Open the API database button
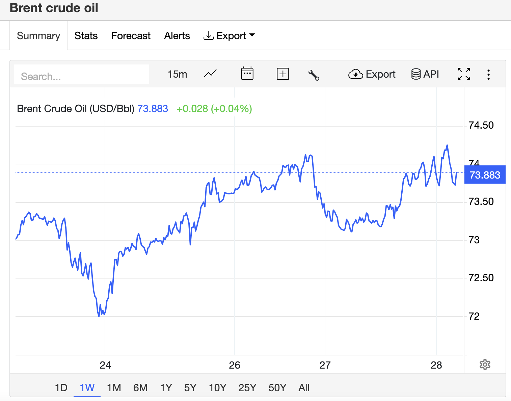 click(x=425, y=74)
